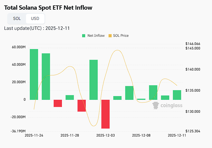Click the largest red outflow bar
The image size is (212, 148).
pos(105,114)
